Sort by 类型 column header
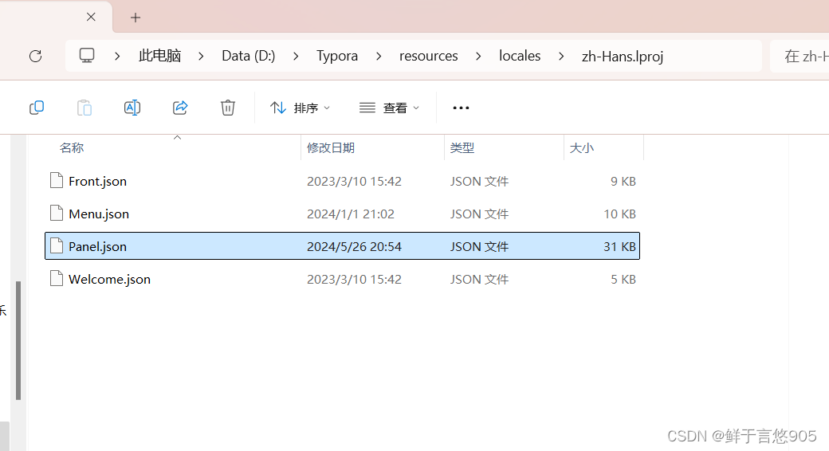829x451 pixels. point(462,147)
